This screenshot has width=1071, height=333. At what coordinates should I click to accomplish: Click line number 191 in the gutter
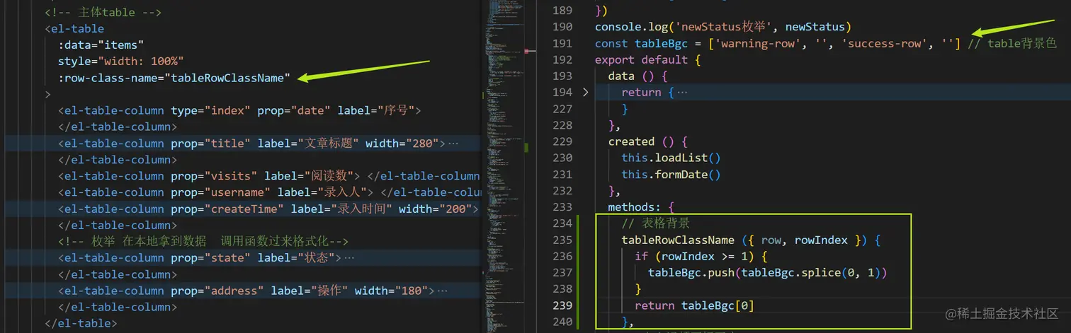[x=562, y=44]
